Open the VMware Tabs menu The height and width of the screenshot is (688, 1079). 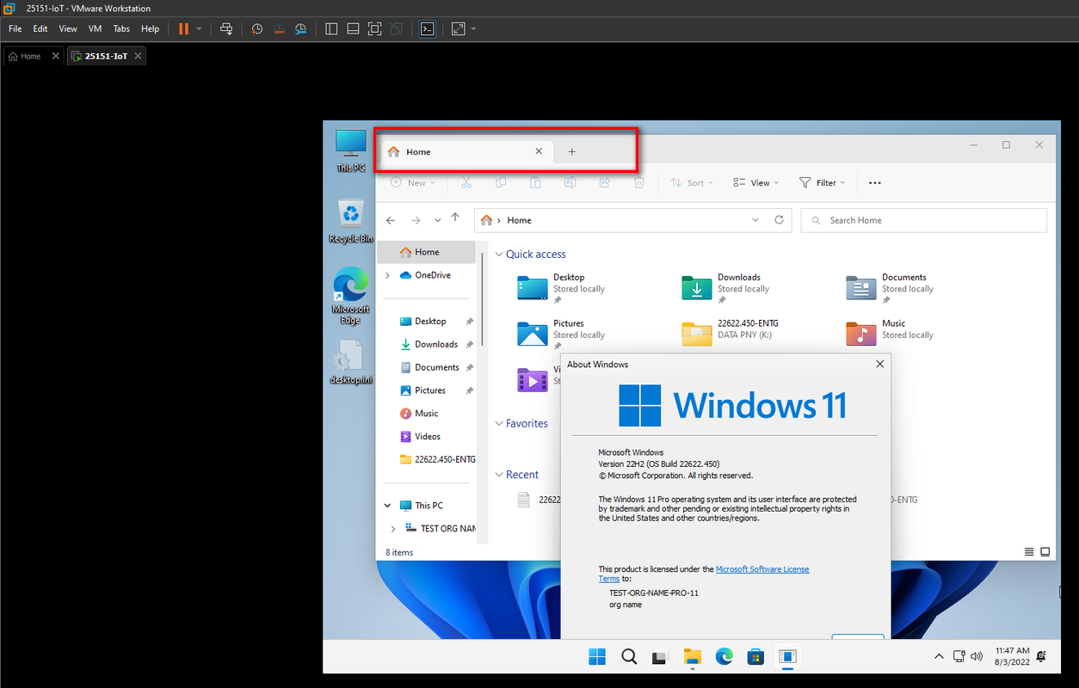[x=121, y=28]
